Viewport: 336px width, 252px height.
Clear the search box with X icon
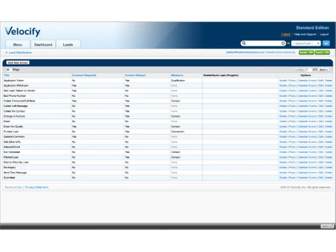(x=283, y=43)
